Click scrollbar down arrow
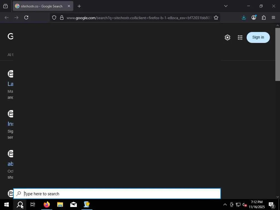The image size is (280, 210). 278,197
